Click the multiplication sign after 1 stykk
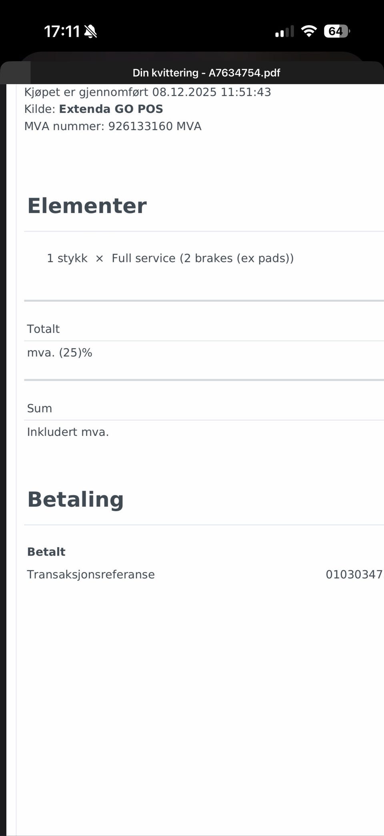The height and width of the screenshot is (836, 384). click(99, 259)
